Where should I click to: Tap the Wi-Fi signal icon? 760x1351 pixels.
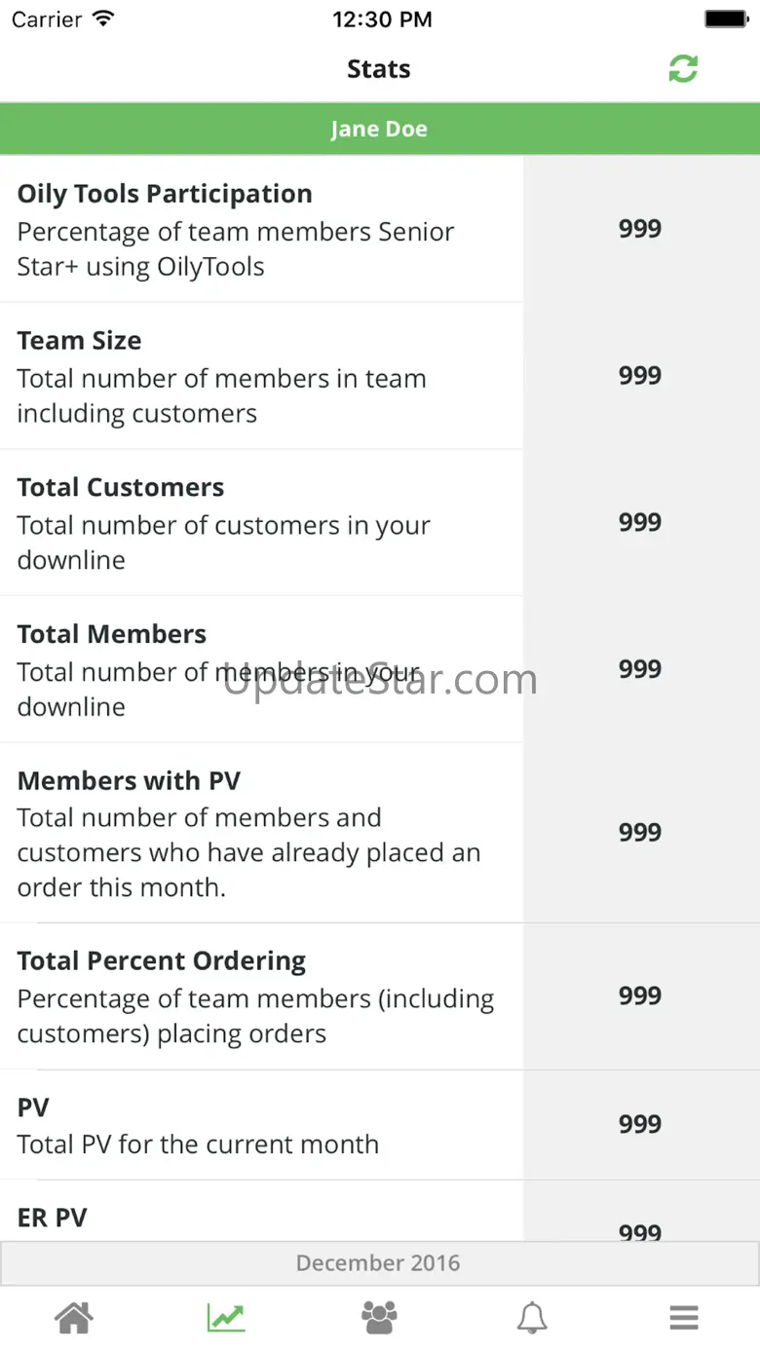pyautogui.click(x=103, y=19)
